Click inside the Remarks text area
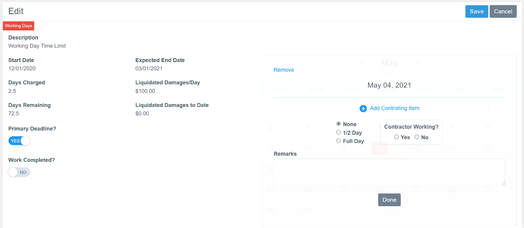Image resolution: width=524 pixels, height=228 pixels. click(x=389, y=172)
